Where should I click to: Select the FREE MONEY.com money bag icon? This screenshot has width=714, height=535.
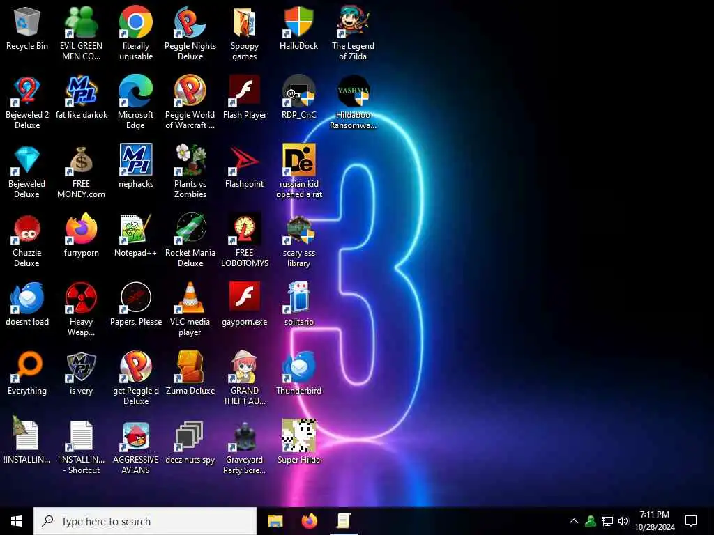pos(81,160)
